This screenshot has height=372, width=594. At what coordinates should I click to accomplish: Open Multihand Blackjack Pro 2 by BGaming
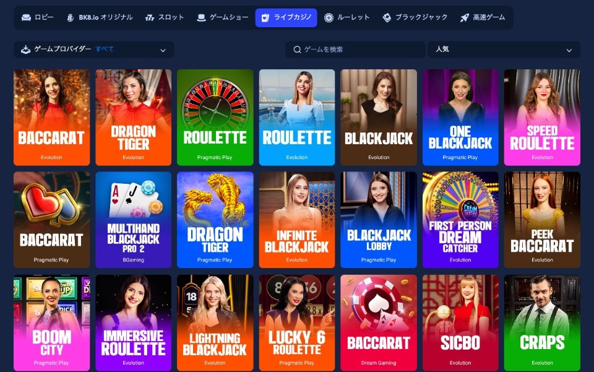coord(134,220)
